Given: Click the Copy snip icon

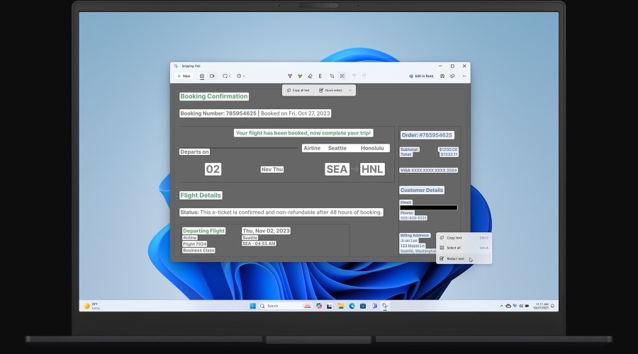Looking at the screenshot, I should click(452, 76).
